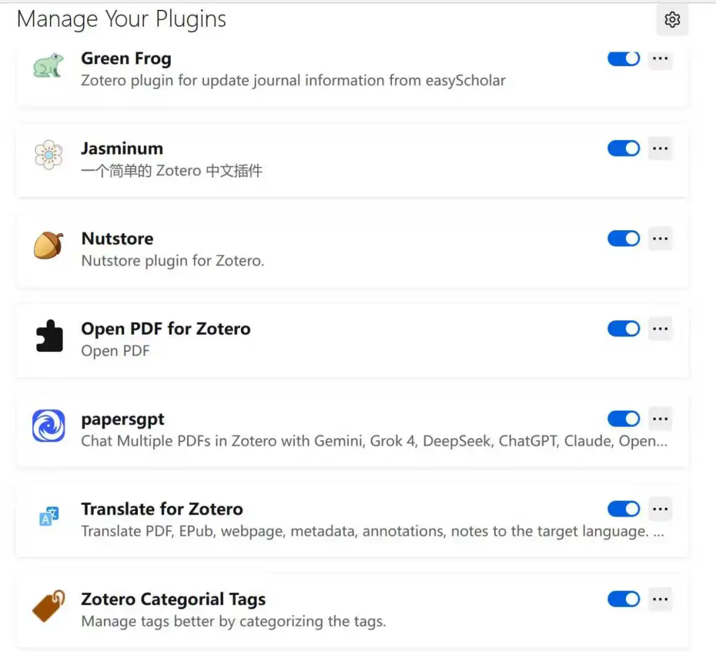Click the Open PDF puzzle piece icon
The image size is (716, 668).
pos(49,336)
